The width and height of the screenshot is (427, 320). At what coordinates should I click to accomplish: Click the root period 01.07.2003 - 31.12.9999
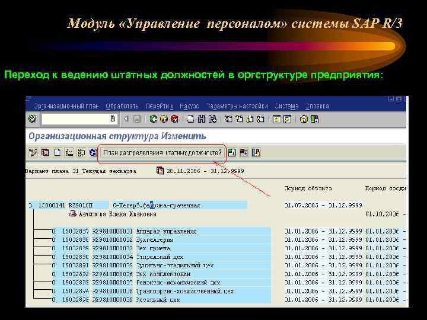[324, 205]
